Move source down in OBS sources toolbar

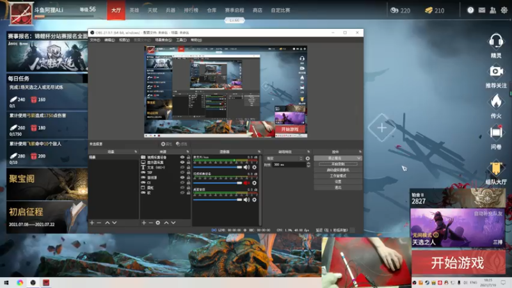pyautogui.click(x=173, y=223)
